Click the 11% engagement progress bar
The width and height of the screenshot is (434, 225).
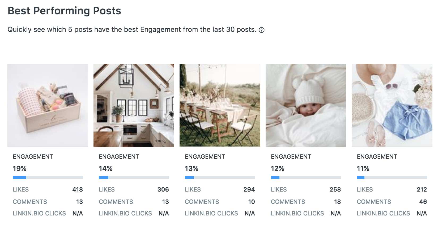(x=392, y=178)
